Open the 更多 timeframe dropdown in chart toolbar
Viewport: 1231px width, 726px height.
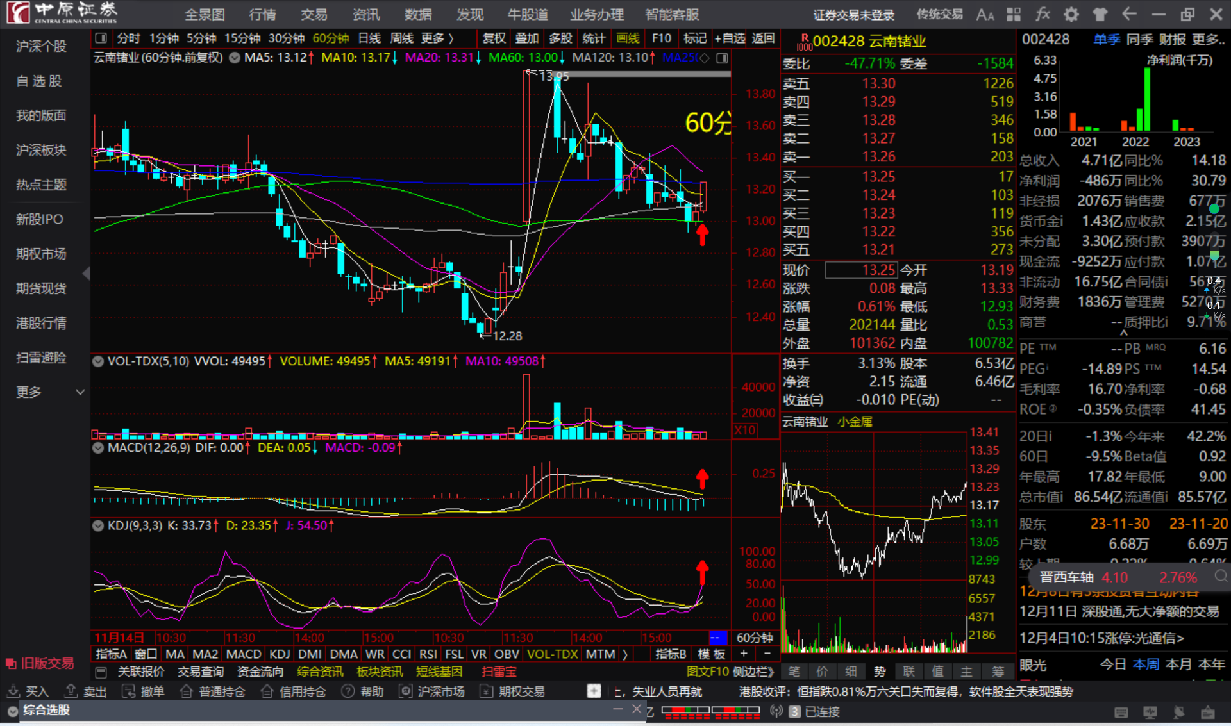439,38
